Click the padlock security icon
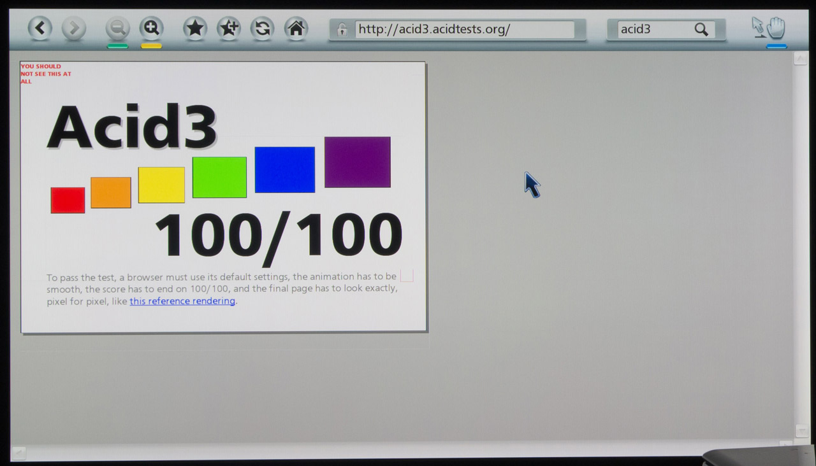The height and width of the screenshot is (466, 816). coord(342,29)
